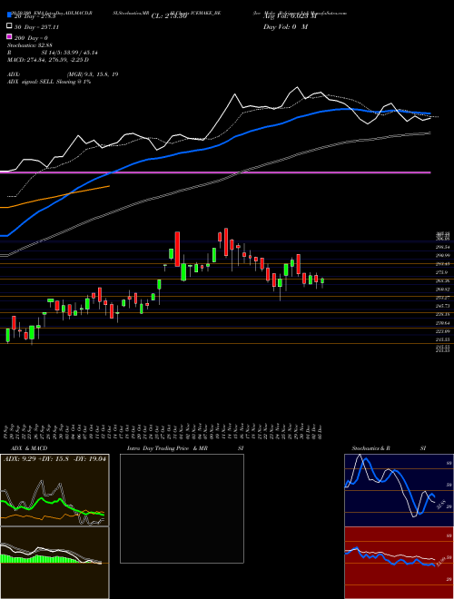
Task: Open the MACD histogram chart panel
Action: [54, 563]
